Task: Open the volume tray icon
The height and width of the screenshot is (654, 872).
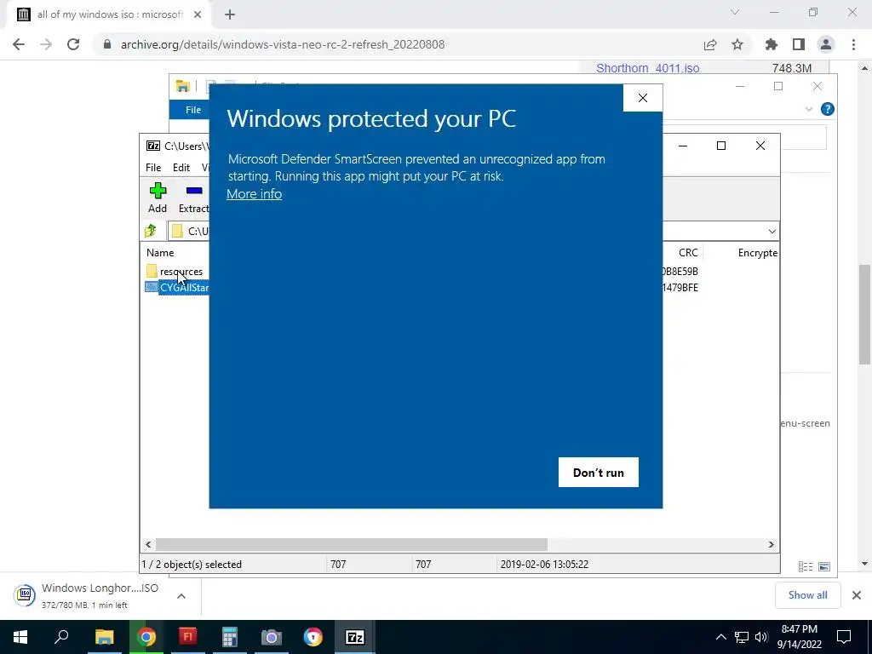Action: click(x=761, y=637)
